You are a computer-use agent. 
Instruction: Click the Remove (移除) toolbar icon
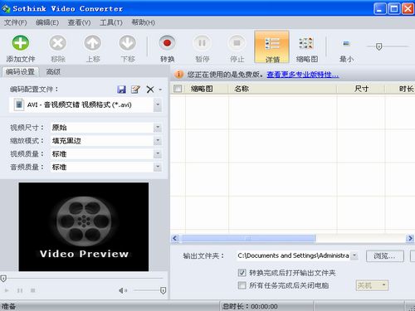tap(57, 43)
